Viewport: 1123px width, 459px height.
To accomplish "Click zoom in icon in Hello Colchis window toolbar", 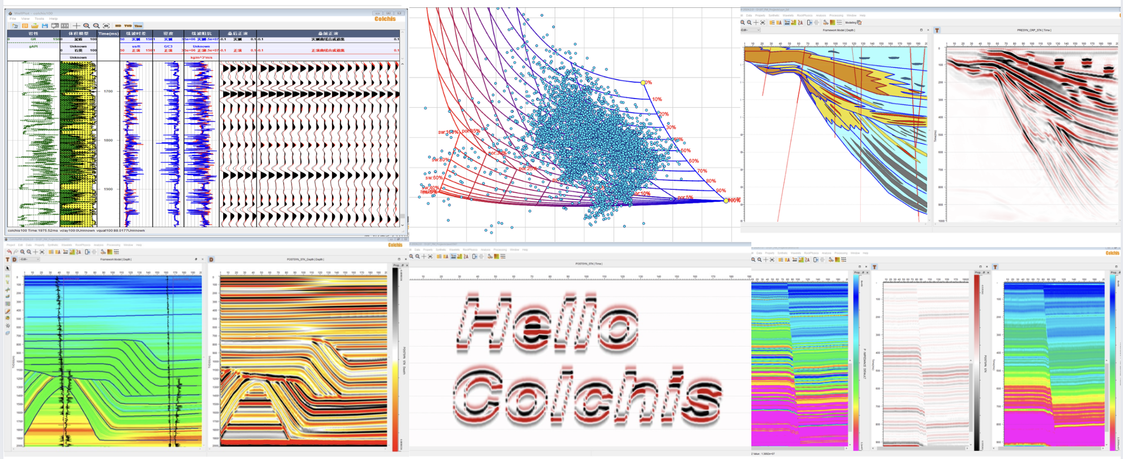I will coord(412,257).
